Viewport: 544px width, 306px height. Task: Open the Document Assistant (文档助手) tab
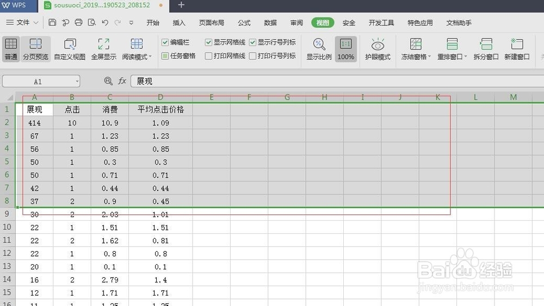(459, 23)
